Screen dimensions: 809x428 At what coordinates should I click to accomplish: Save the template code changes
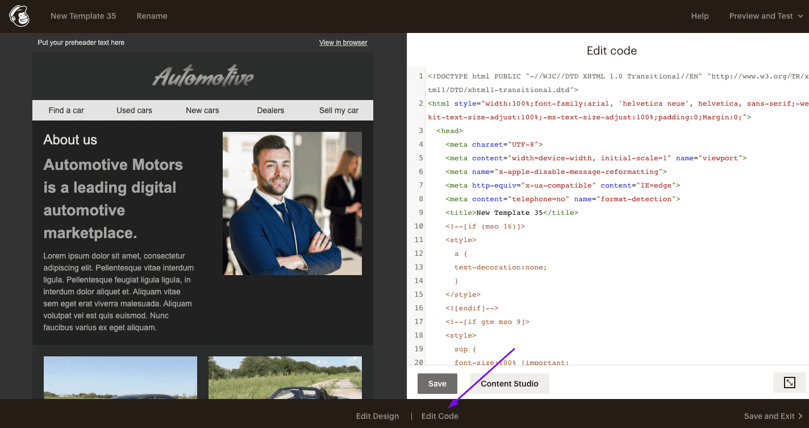(437, 383)
